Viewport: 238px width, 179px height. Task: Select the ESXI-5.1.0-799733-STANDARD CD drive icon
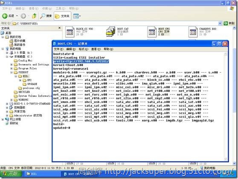[x=11, y=103]
